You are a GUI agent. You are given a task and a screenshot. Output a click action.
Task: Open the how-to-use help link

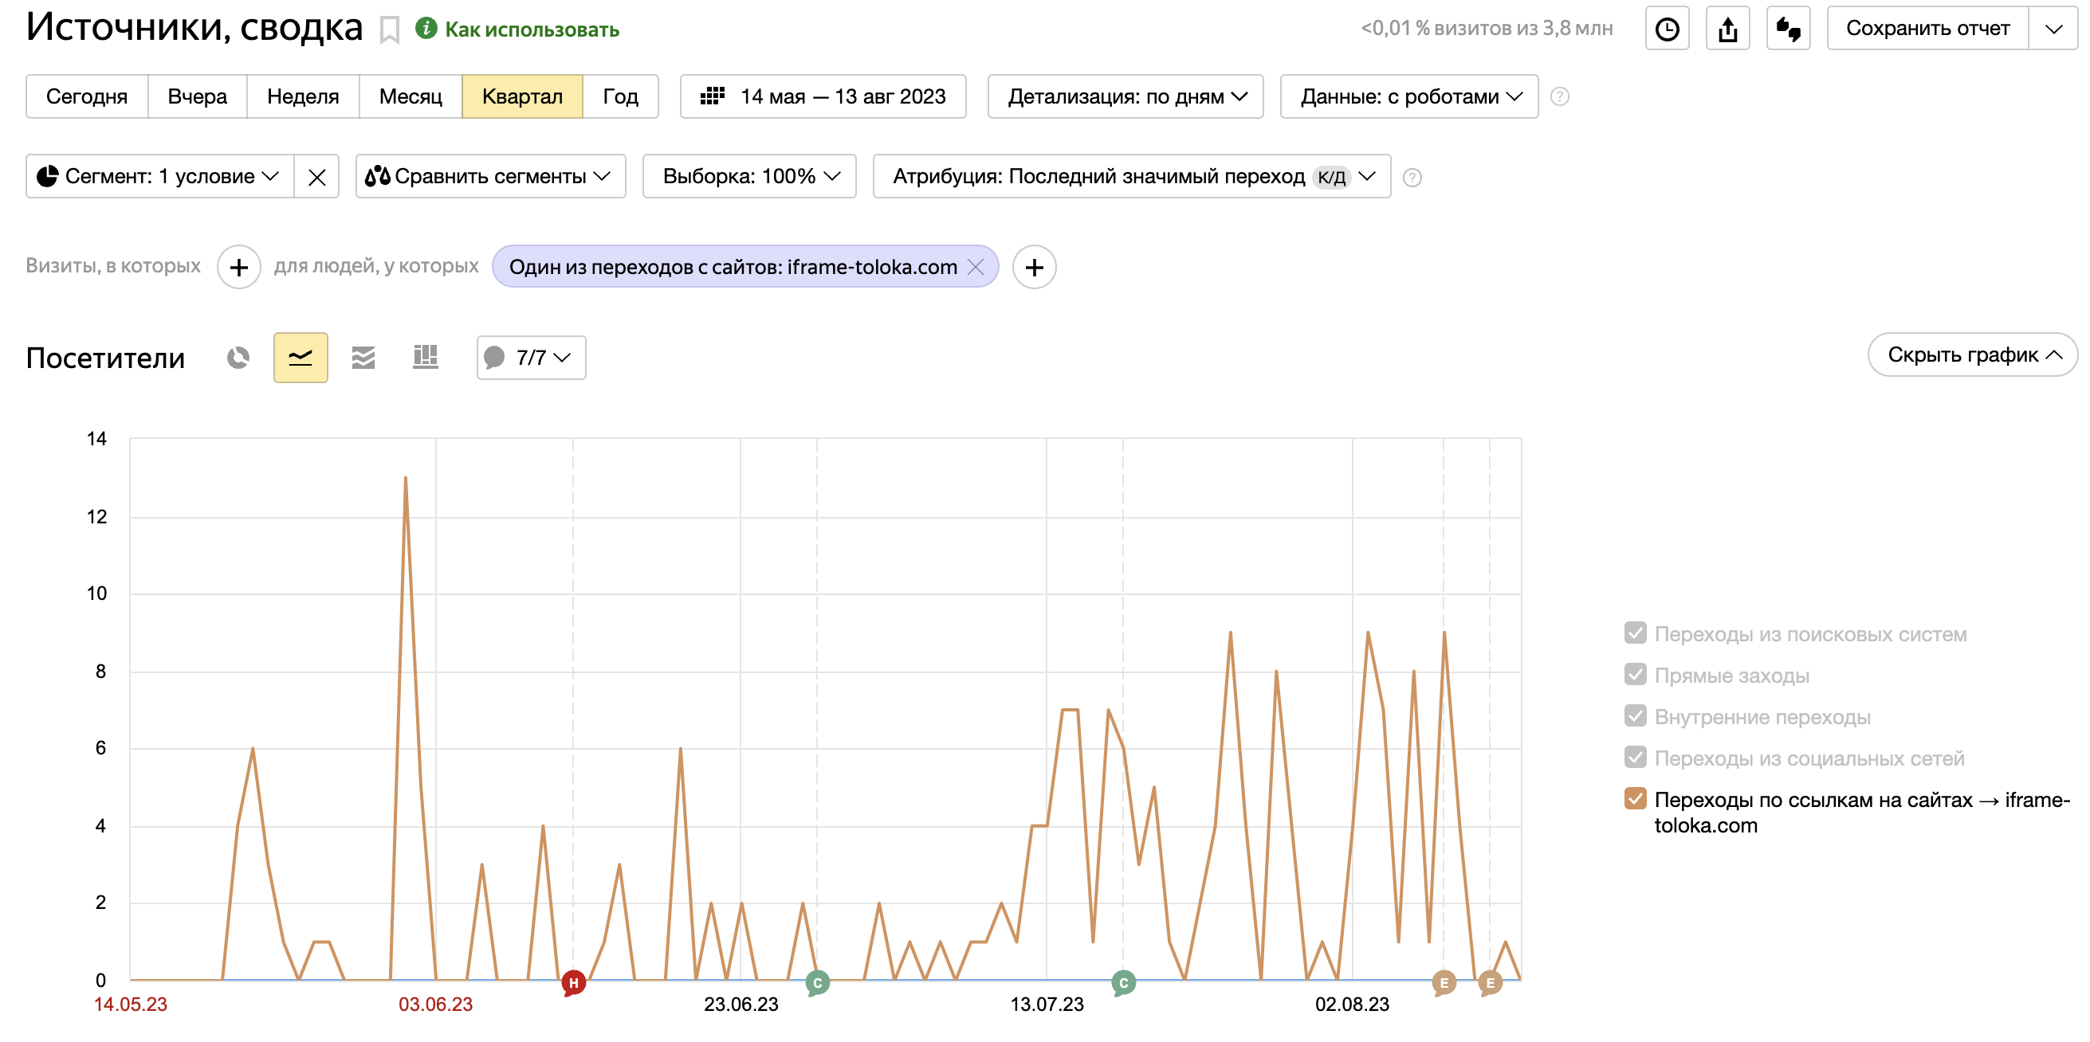(531, 30)
